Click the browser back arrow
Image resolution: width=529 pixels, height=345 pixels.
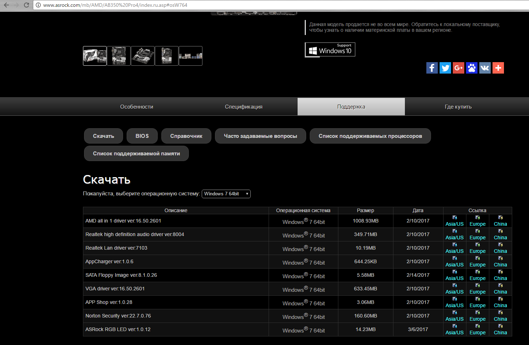[6, 5]
